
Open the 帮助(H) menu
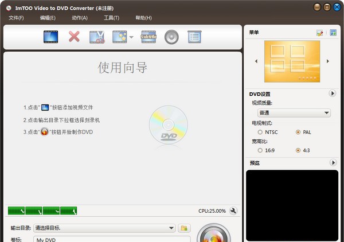click(143, 18)
